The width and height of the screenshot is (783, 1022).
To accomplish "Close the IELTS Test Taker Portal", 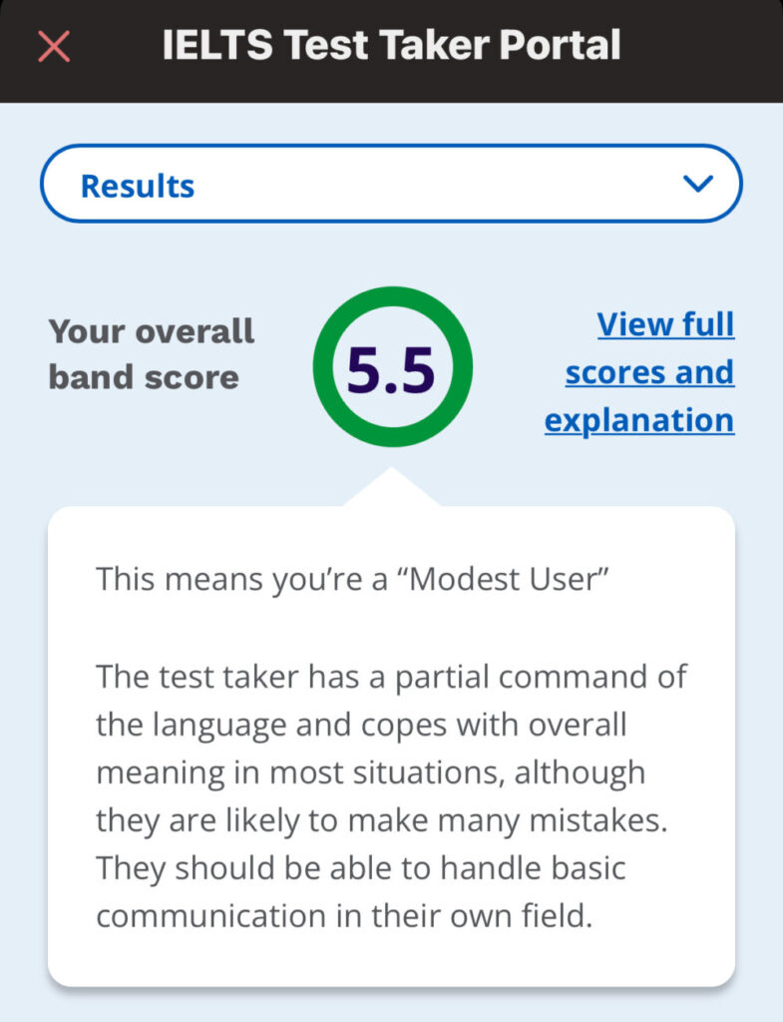I will pyautogui.click(x=54, y=46).
